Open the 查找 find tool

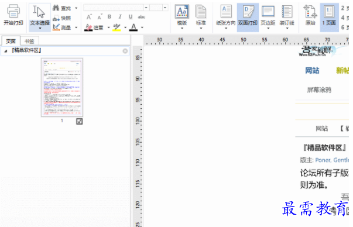point(61,8)
